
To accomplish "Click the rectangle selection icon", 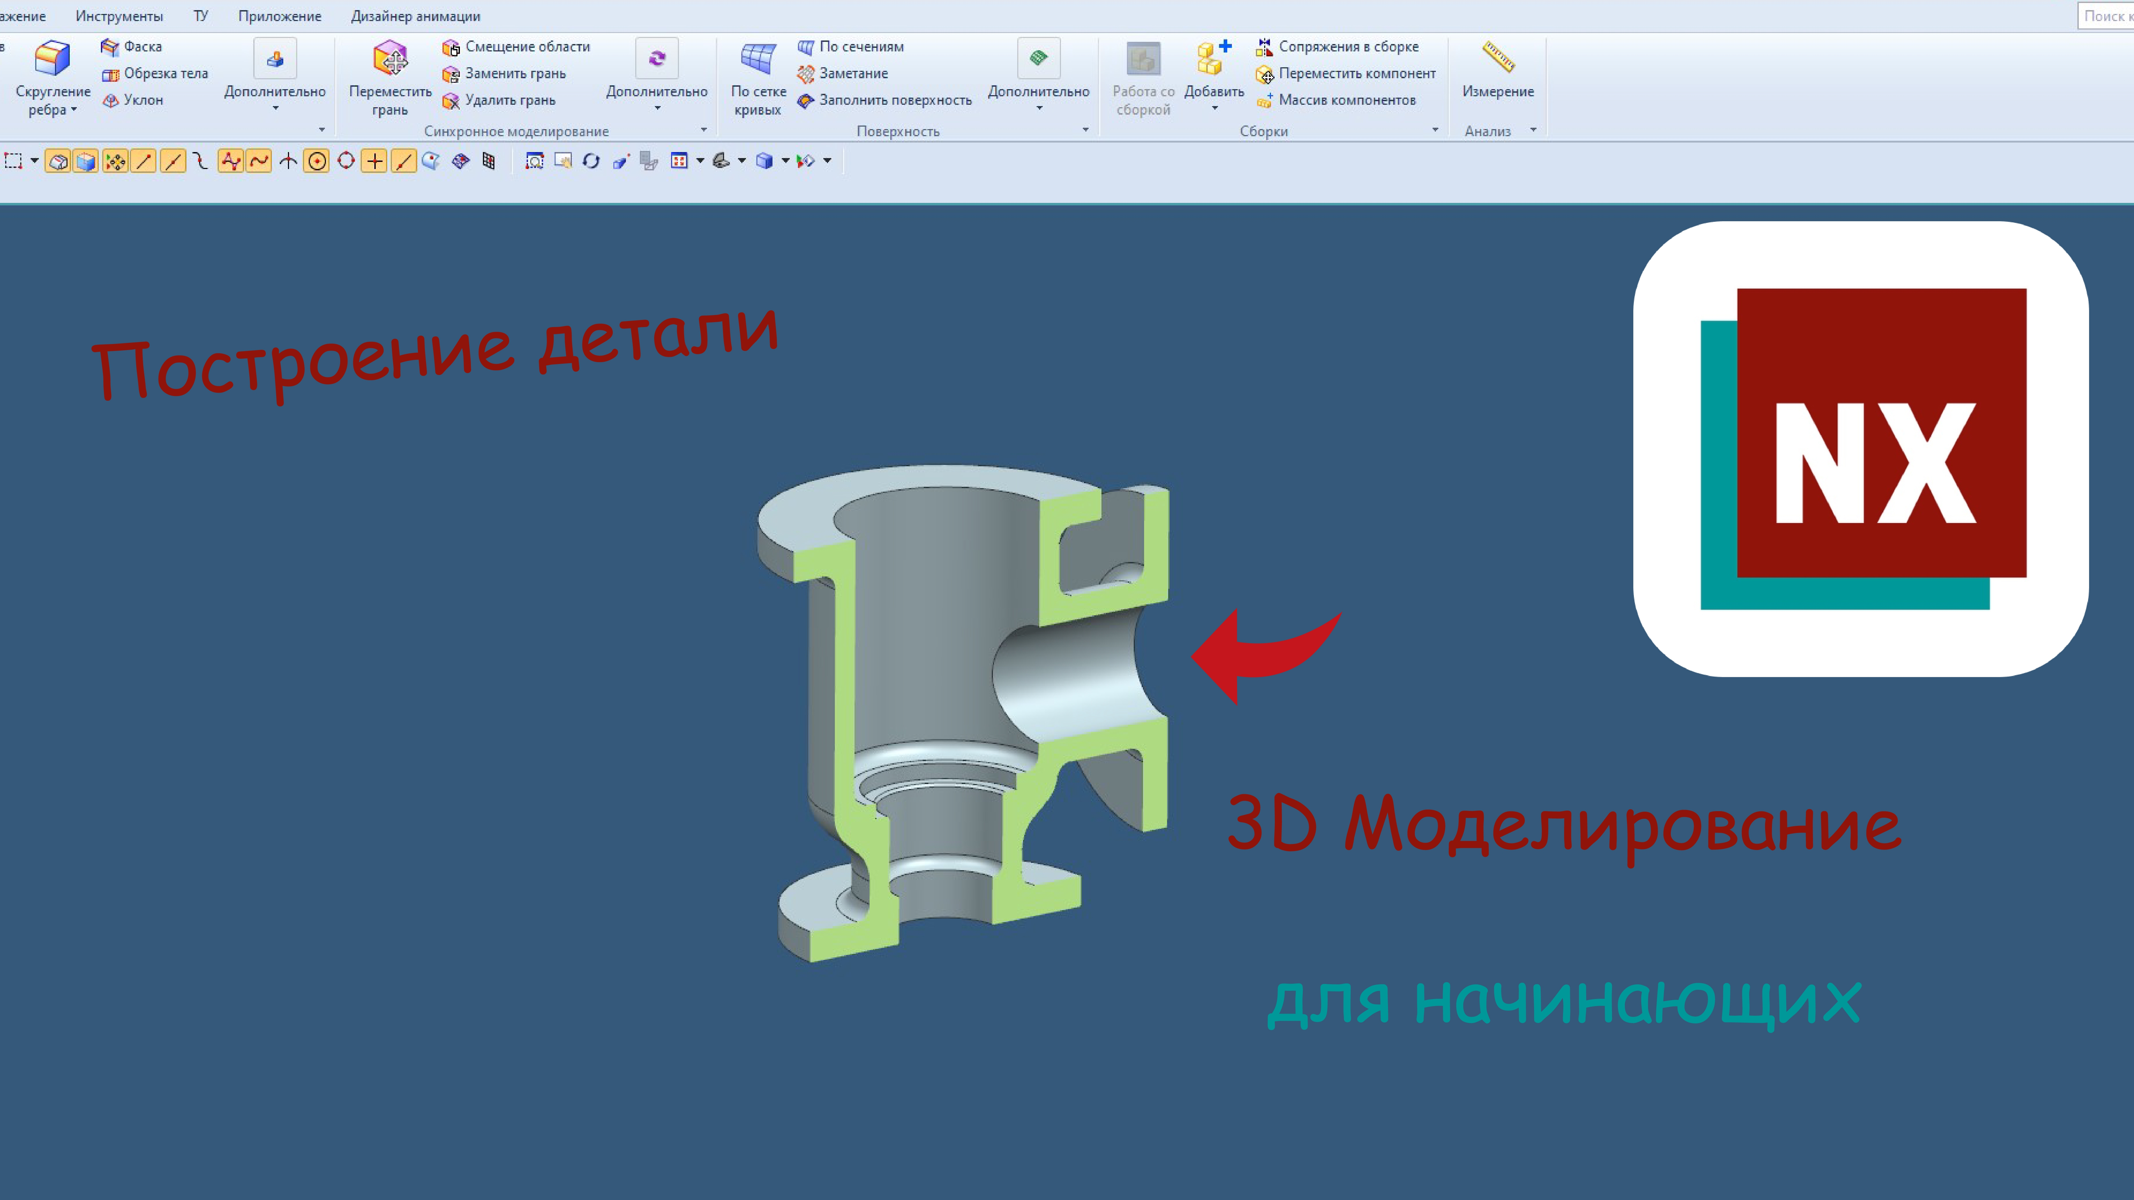I will click(13, 161).
